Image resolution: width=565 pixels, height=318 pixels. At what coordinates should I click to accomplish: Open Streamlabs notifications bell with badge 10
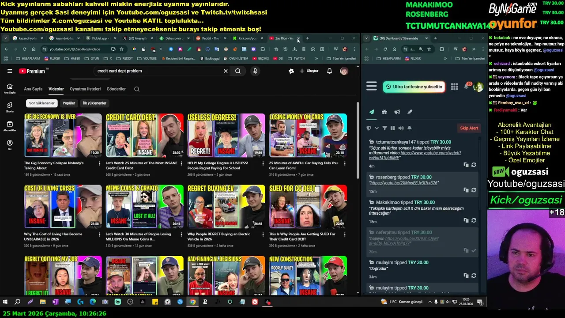pos(467,86)
